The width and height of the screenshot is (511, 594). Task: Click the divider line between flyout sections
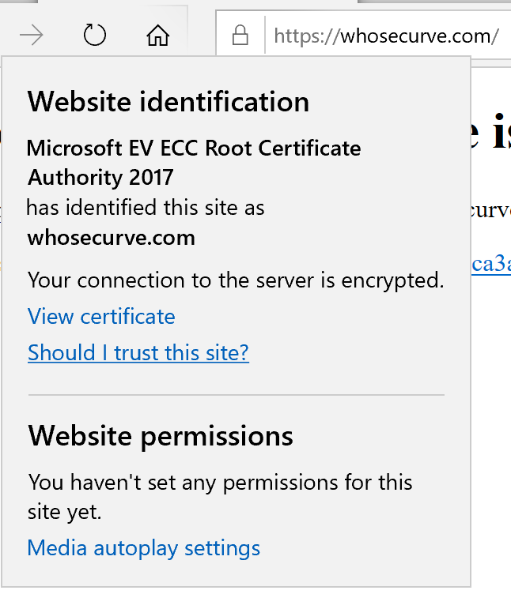click(236, 394)
